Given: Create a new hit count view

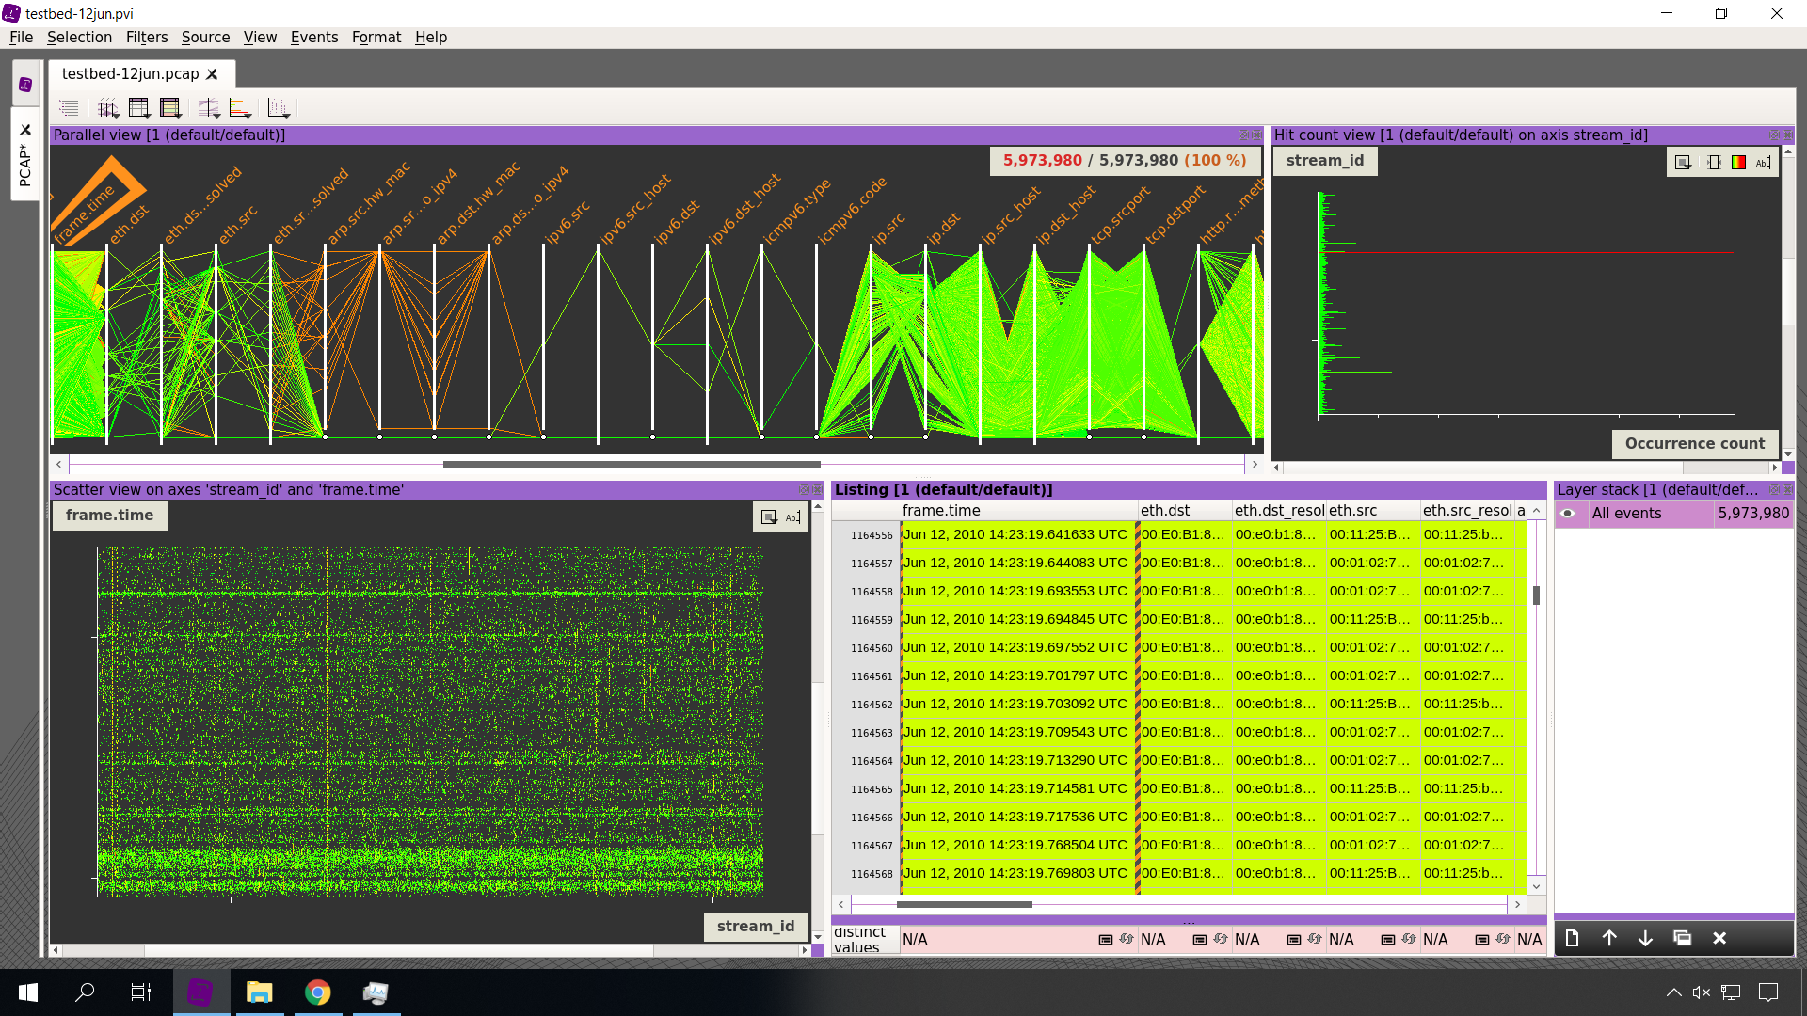Looking at the screenshot, I should pos(240,107).
